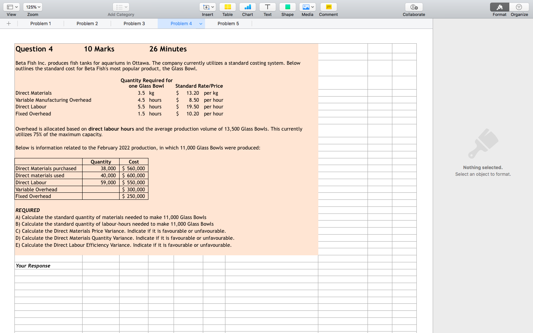This screenshot has width=533, height=333.
Task: Open the Zoom level dropdown
Action: click(32, 7)
